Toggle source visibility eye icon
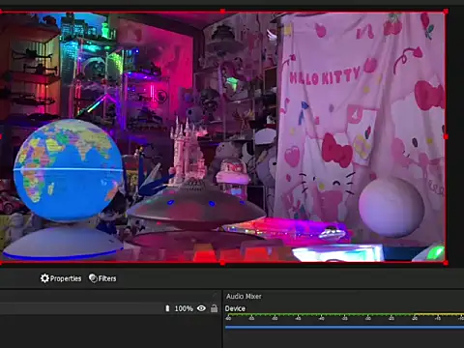This screenshot has height=348, width=464. 201,308
